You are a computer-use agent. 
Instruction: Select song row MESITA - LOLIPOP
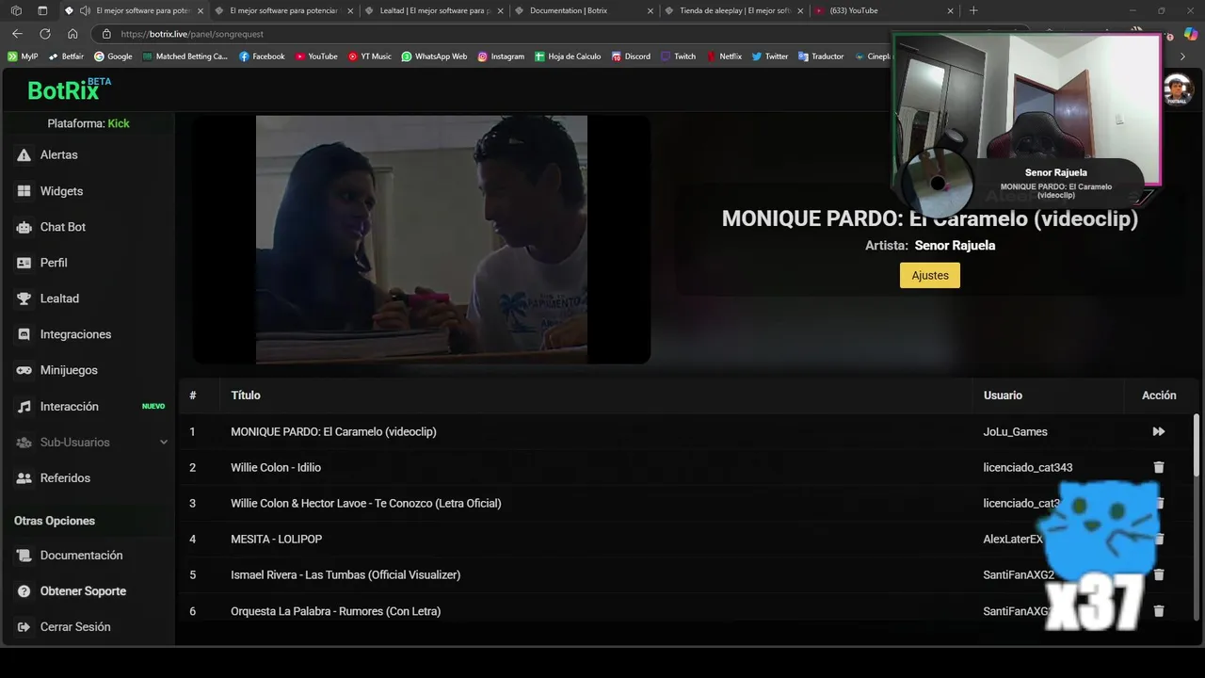coord(687,539)
